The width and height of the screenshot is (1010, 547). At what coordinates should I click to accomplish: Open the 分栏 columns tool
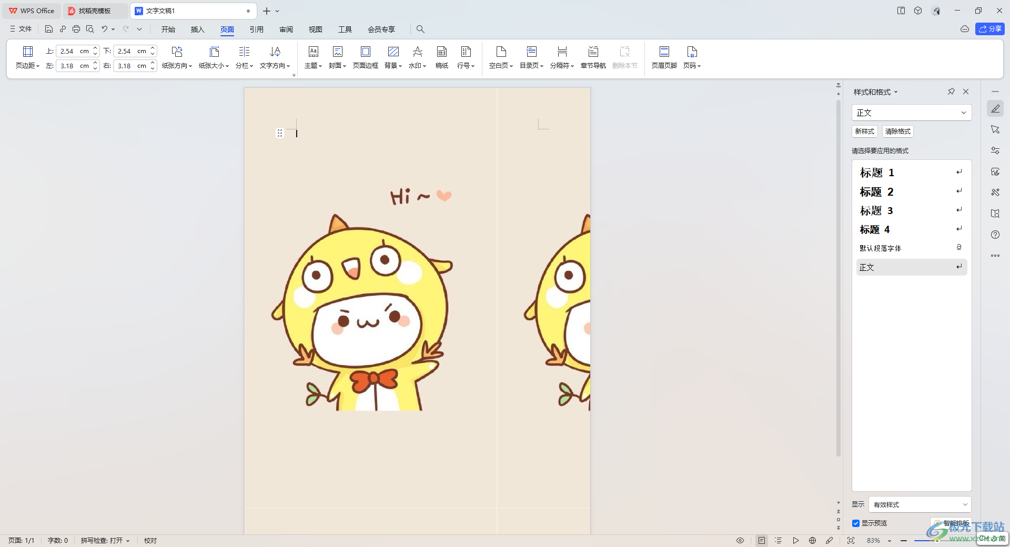[244, 57]
